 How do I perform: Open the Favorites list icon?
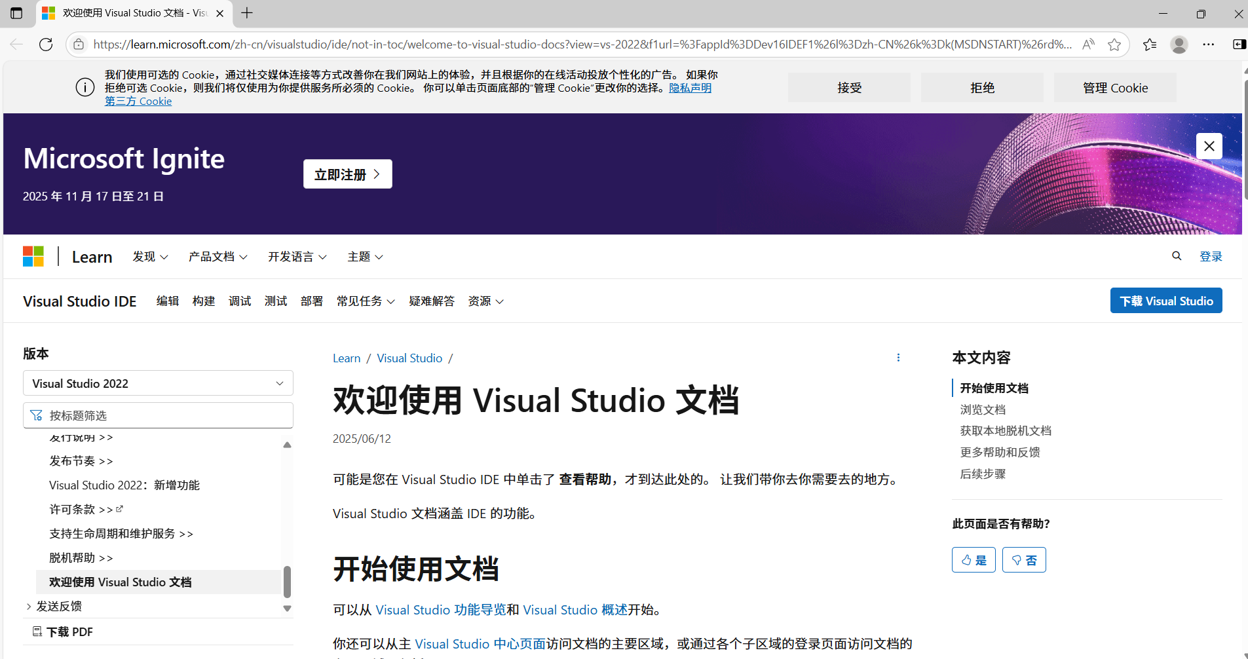tap(1150, 45)
